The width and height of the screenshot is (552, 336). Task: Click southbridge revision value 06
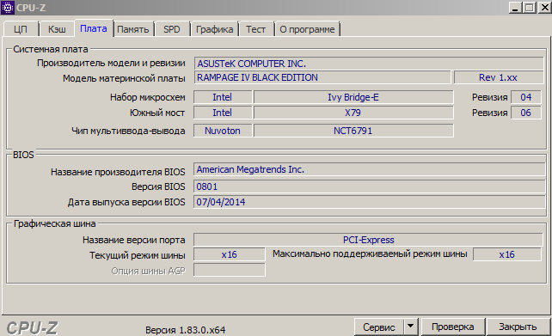[526, 113]
